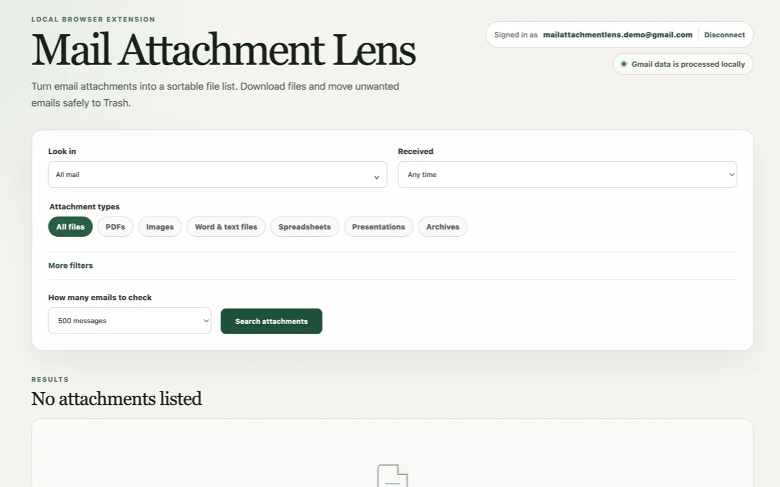Click the Signed in as text

pos(516,35)
